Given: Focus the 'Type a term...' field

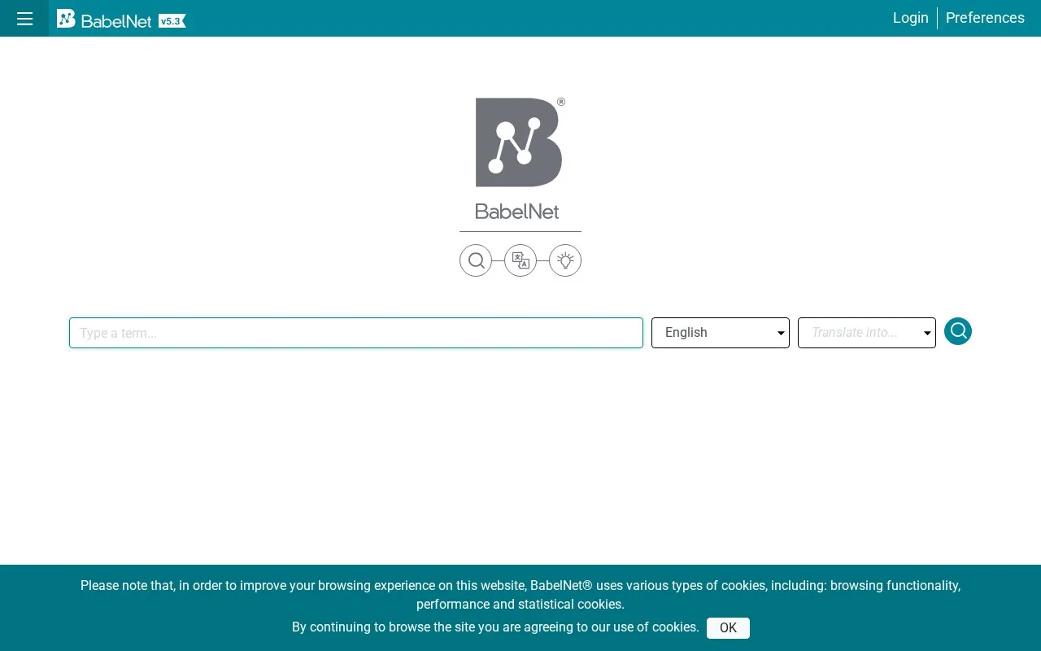Looking at the screenshot, I should click(x=356, y=333).
